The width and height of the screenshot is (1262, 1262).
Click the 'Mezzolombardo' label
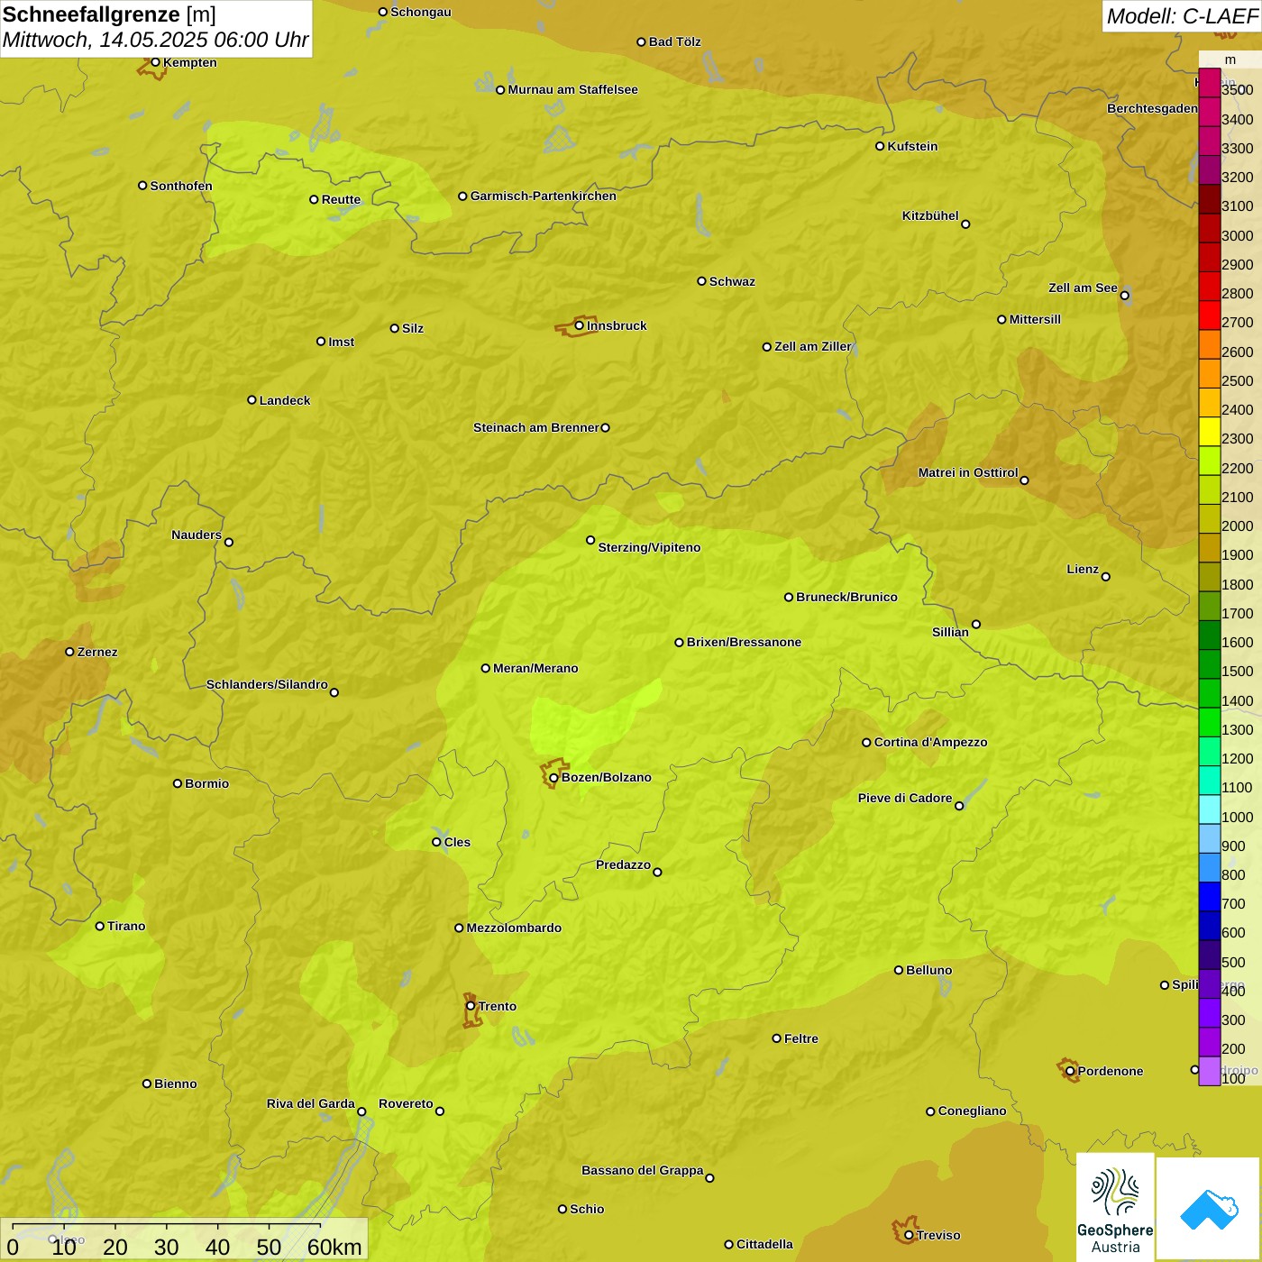coord(514,928)
